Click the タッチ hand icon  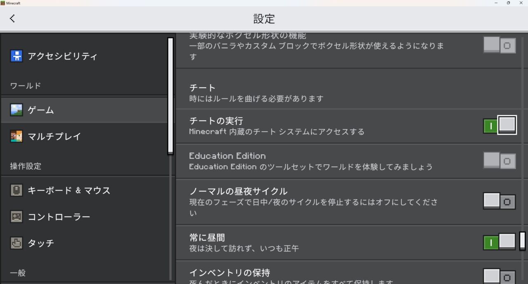[x=16, y=243]
